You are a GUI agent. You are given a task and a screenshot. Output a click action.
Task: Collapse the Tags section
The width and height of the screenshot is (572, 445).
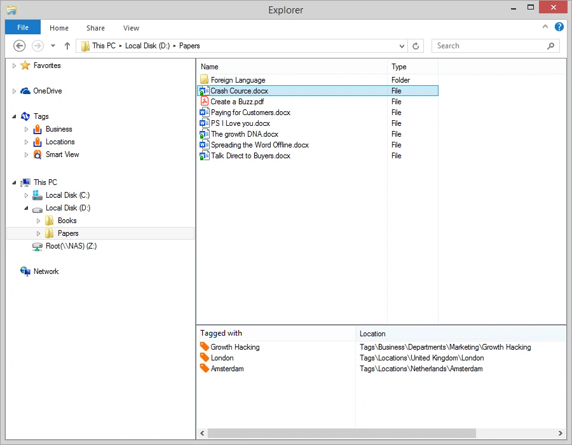[14, 116]
